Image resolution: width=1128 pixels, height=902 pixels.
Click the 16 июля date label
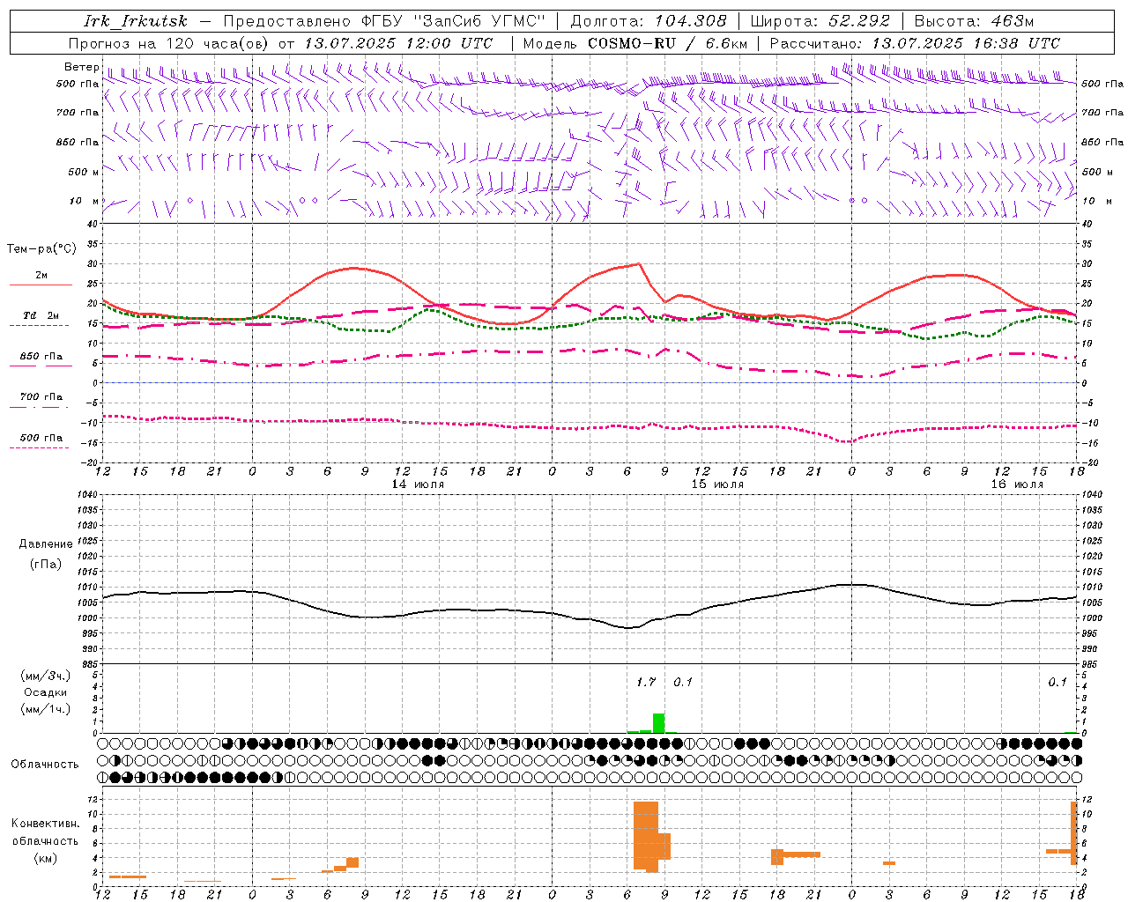pyautogui.click(x=1017, y=484)
